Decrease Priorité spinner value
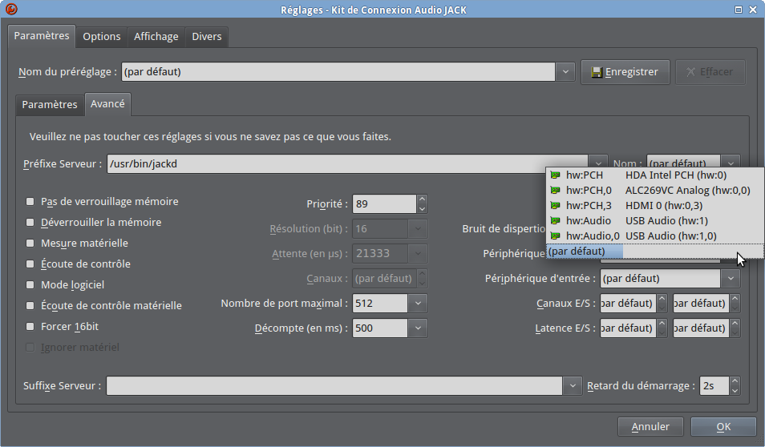The height and width of the screenshot is (447, 765). click(422, 208)
